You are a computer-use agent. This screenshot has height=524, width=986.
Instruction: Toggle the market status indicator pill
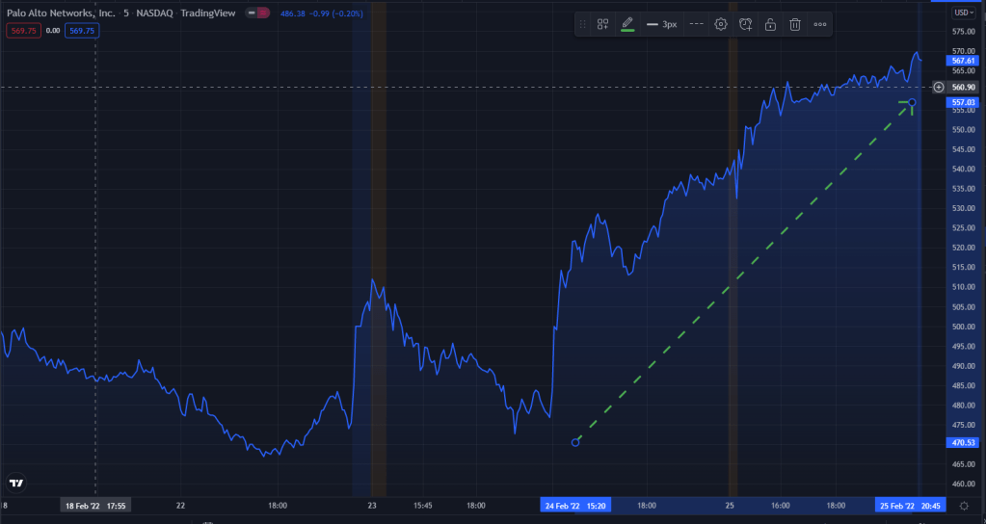point(257,13)
